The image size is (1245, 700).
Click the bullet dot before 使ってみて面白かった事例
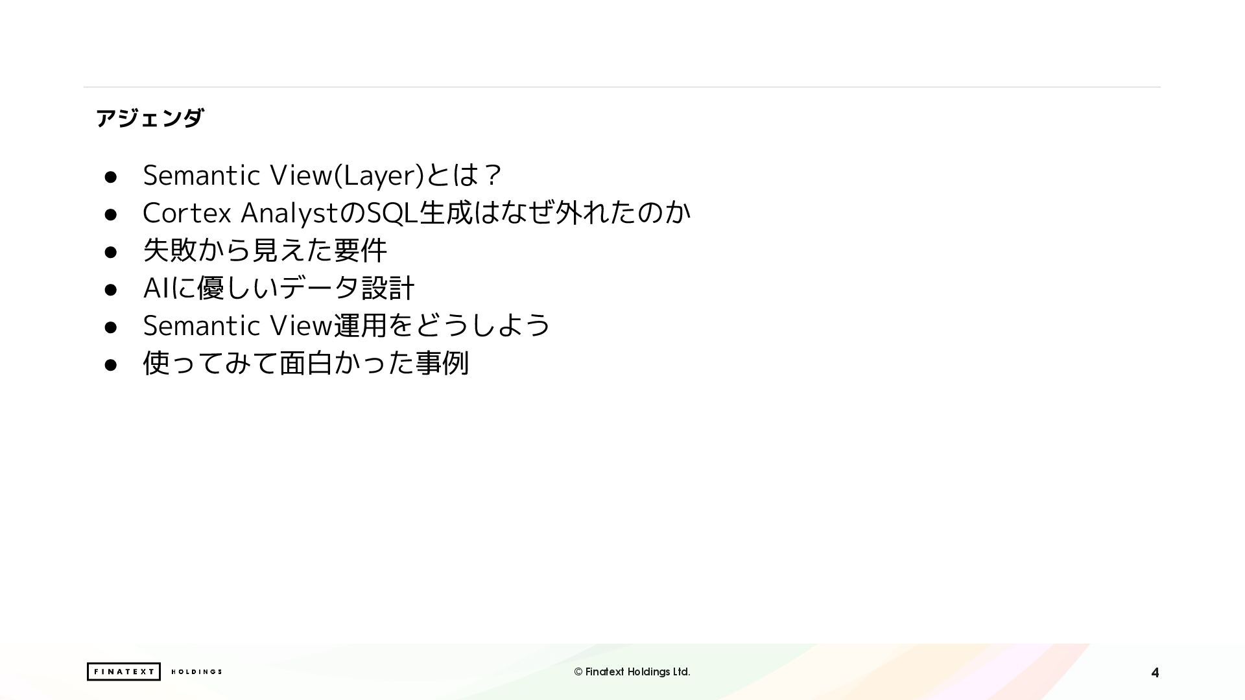[110, 365]
